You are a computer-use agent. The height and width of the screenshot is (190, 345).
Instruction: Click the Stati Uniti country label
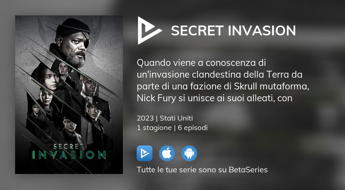coord(176,118)
